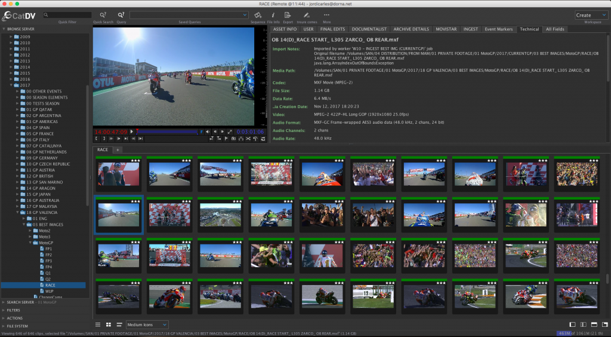Select the 01 GP QATAR folder

[39, 109]
